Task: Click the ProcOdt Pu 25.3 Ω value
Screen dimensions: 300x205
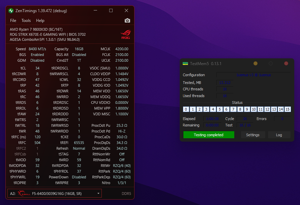Action: [122, 125]
